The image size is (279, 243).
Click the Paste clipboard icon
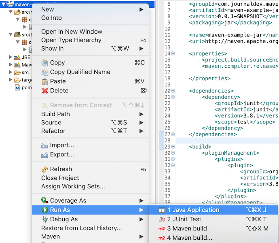44,81
